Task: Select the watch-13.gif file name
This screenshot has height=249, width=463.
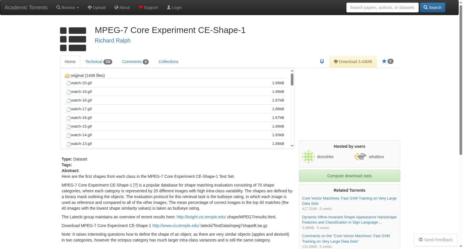Action: tap(81, 144)
